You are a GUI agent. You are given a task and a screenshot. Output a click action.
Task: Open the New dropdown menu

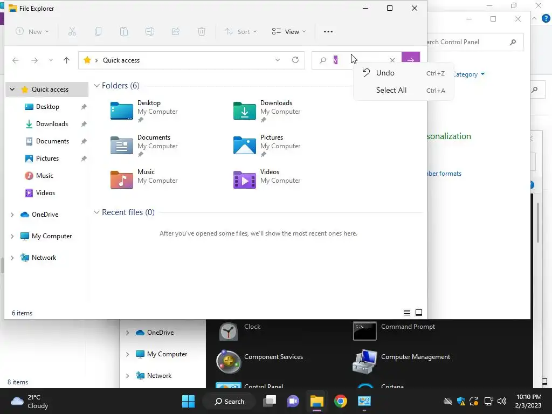pyautogui.click(x=32, y=32)
